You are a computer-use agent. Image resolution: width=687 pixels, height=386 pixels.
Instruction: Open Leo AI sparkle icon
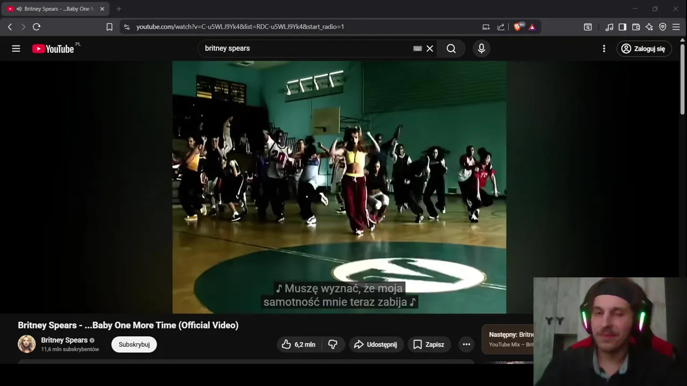click(x=649, y=27)
